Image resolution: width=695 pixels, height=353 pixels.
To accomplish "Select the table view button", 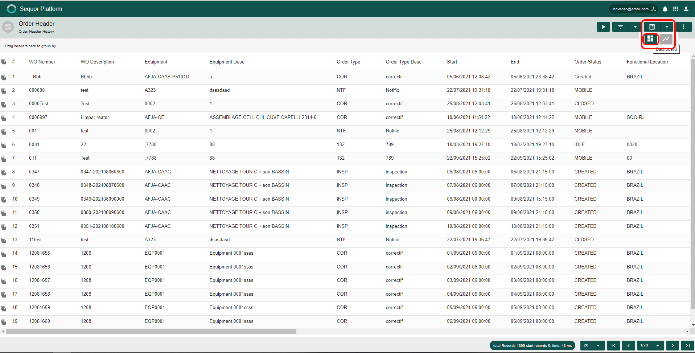I will 652,27.
